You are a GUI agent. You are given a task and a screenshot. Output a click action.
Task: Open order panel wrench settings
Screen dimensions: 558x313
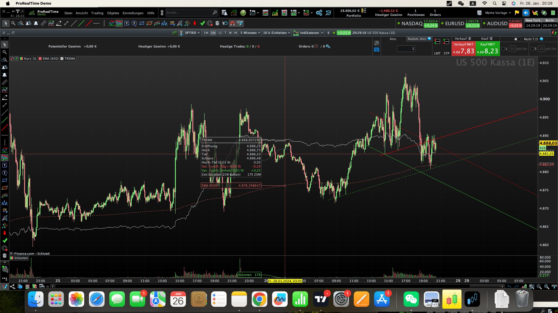coord(376,43)
